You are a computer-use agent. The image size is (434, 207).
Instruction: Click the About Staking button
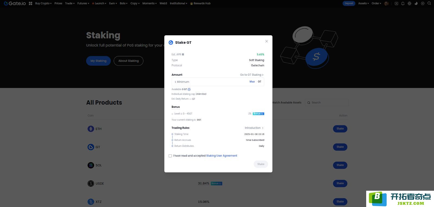pos(129,61)
